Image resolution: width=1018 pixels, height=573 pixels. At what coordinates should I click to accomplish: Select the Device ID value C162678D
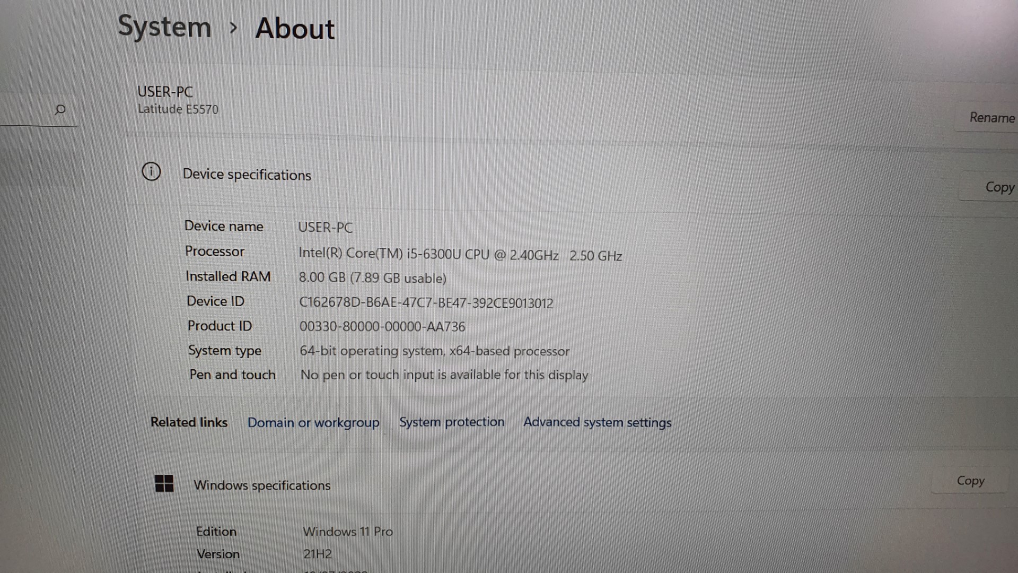[x=426, y=303]
